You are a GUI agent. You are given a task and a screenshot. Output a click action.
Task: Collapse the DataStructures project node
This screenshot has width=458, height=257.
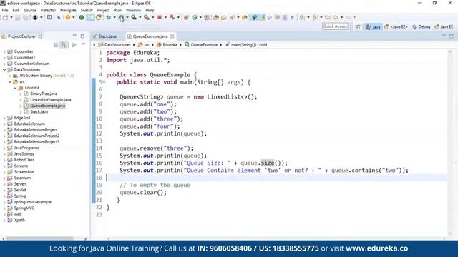(4, 70)
